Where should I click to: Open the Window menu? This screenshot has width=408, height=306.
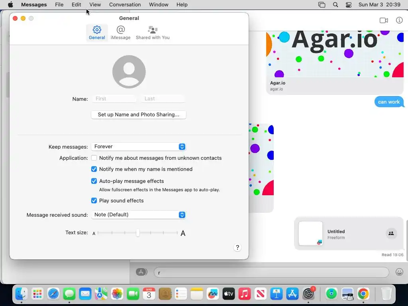(x=159, y=5)
